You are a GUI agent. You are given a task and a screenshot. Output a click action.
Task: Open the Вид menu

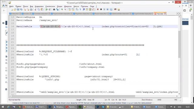coord(32,6)
